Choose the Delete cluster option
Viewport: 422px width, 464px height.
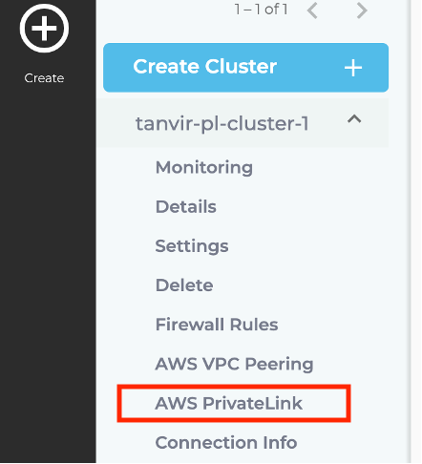pos(184,285)
